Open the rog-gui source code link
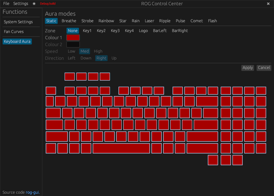274x196 pixels. (x=32, y=192)
